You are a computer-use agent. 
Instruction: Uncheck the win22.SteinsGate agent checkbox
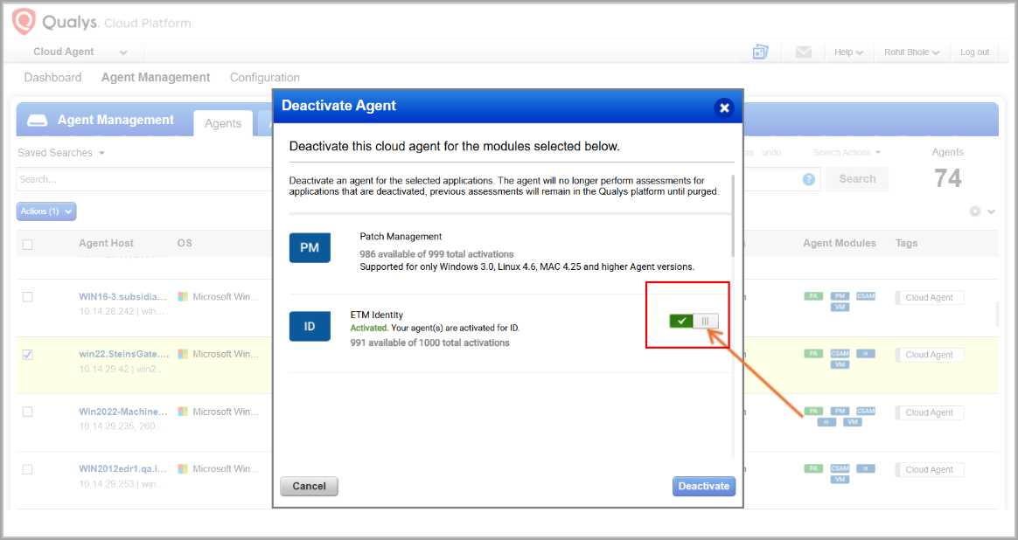[x=27, y=355]
